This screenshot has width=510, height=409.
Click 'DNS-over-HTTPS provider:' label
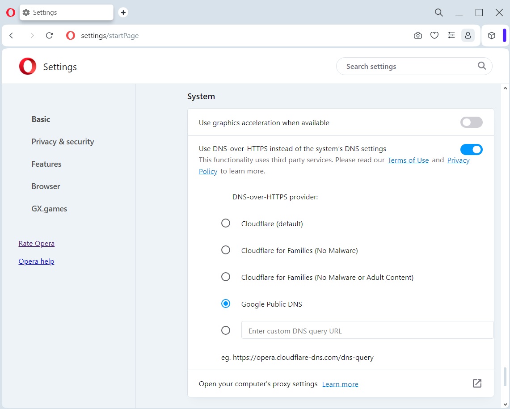coord(275,197)
